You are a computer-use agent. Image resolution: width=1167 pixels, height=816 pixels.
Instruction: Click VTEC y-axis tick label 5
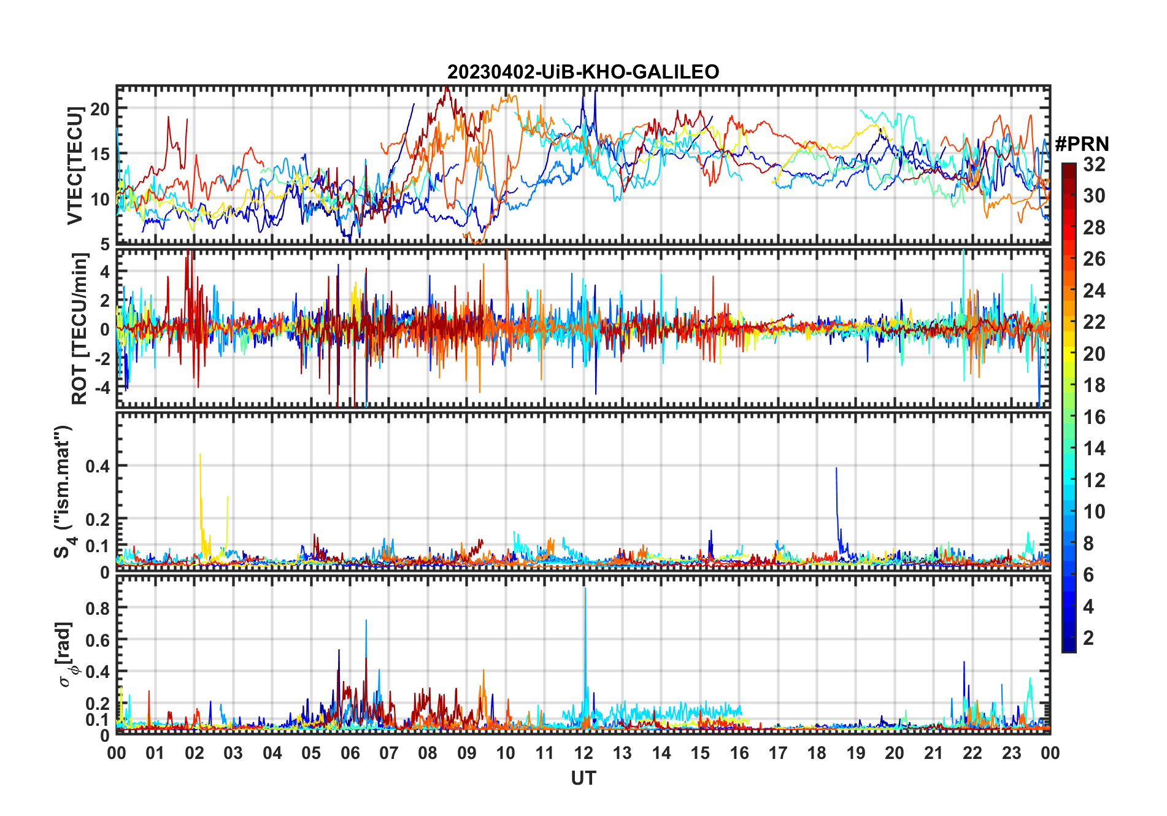[x=105, y=244]
